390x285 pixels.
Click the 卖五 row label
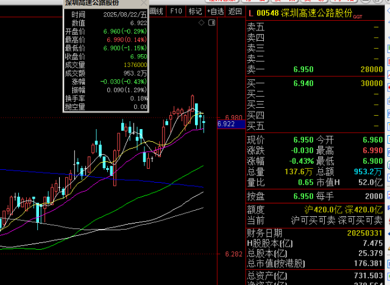pos(256,27)
